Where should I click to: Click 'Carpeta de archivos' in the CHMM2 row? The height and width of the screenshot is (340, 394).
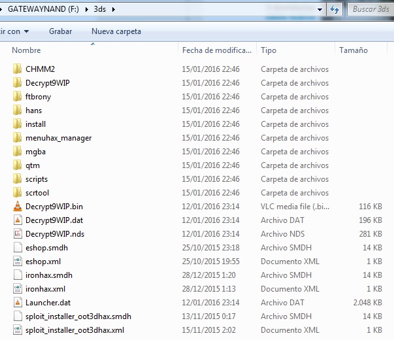pos(295,69)
